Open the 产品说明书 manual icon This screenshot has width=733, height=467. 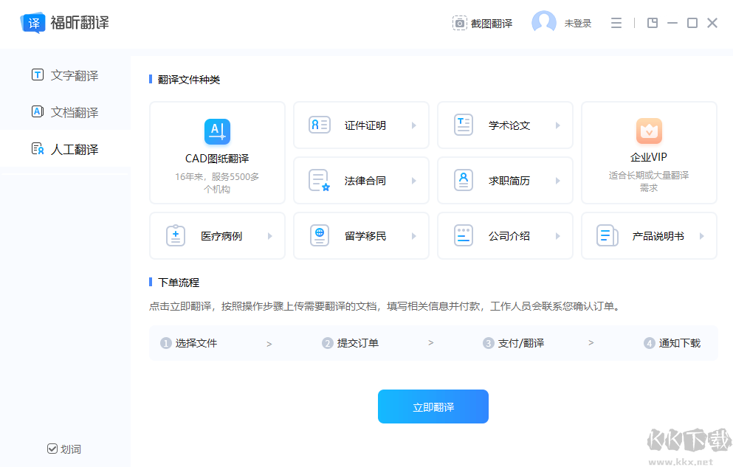(x=607, y=235)
